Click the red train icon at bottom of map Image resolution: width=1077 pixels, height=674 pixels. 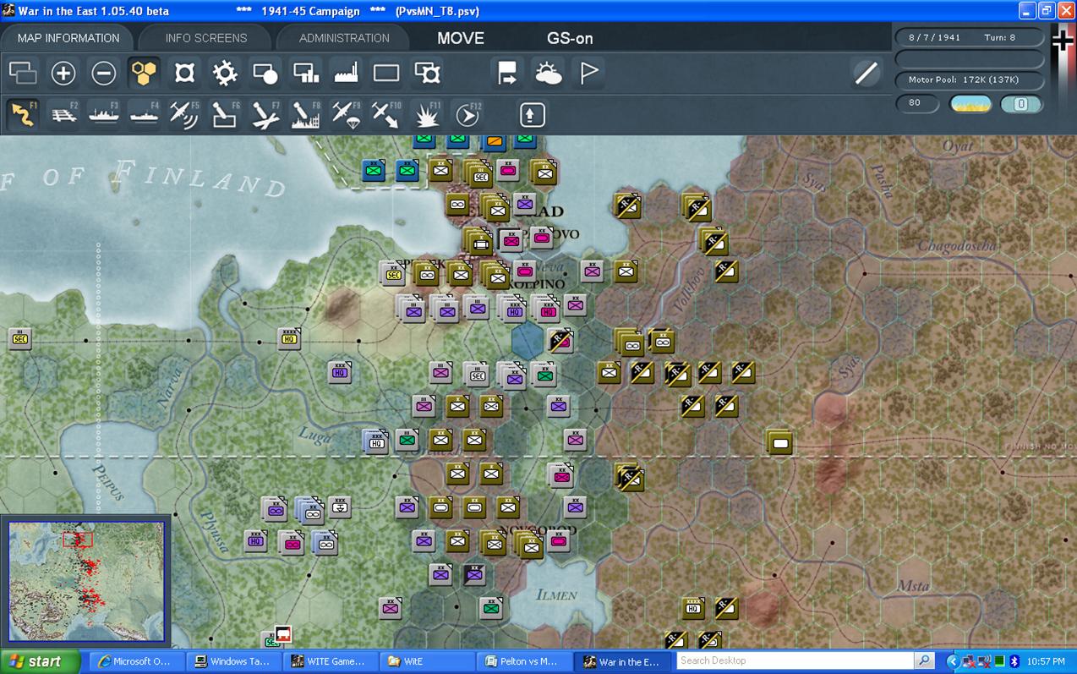tap(283, 633)
